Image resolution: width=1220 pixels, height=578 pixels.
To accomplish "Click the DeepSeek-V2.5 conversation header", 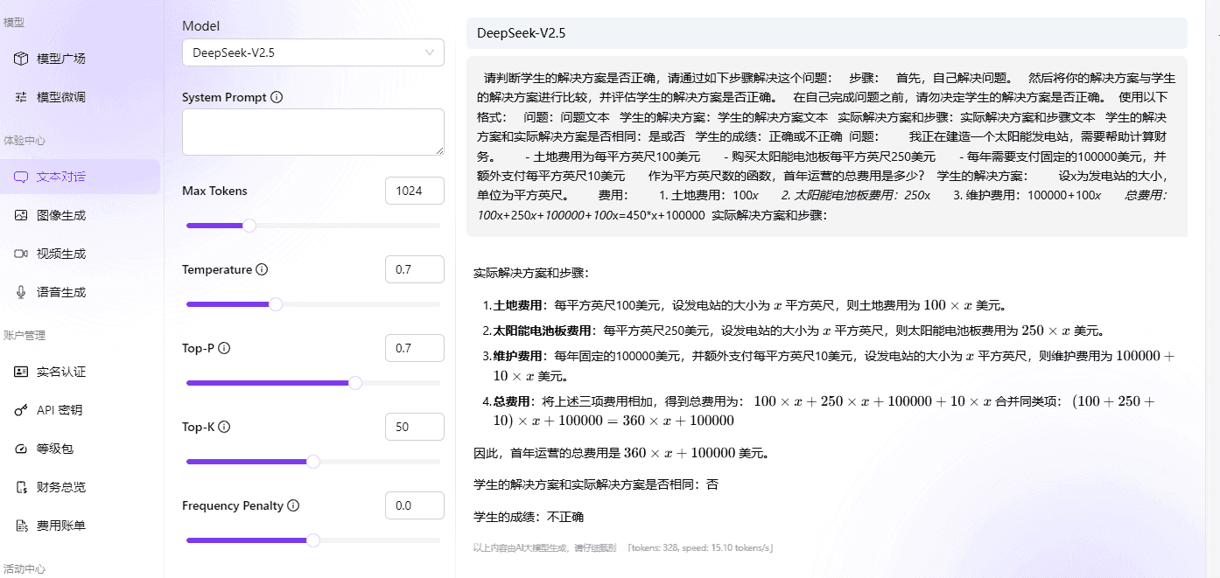I will tap(520, 32).
